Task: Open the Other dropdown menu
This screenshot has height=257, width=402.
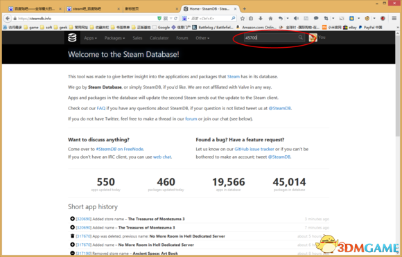Action: pyautogui.click(x=202, y=38)
